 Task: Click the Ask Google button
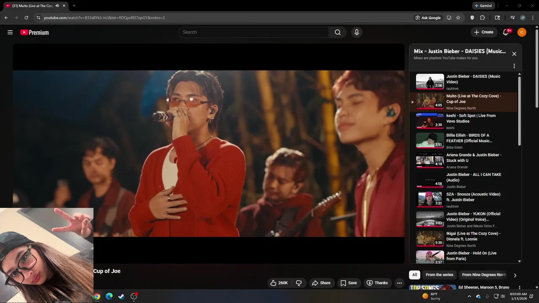(428, 18)
